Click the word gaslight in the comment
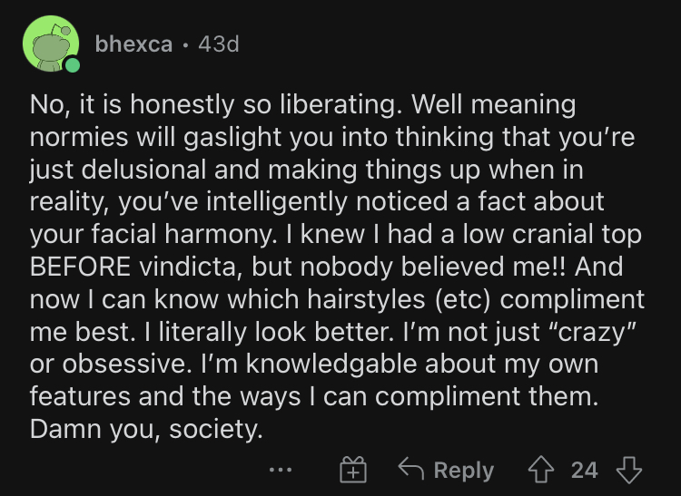Screen dimensions: 681x496 coord(232,138)
